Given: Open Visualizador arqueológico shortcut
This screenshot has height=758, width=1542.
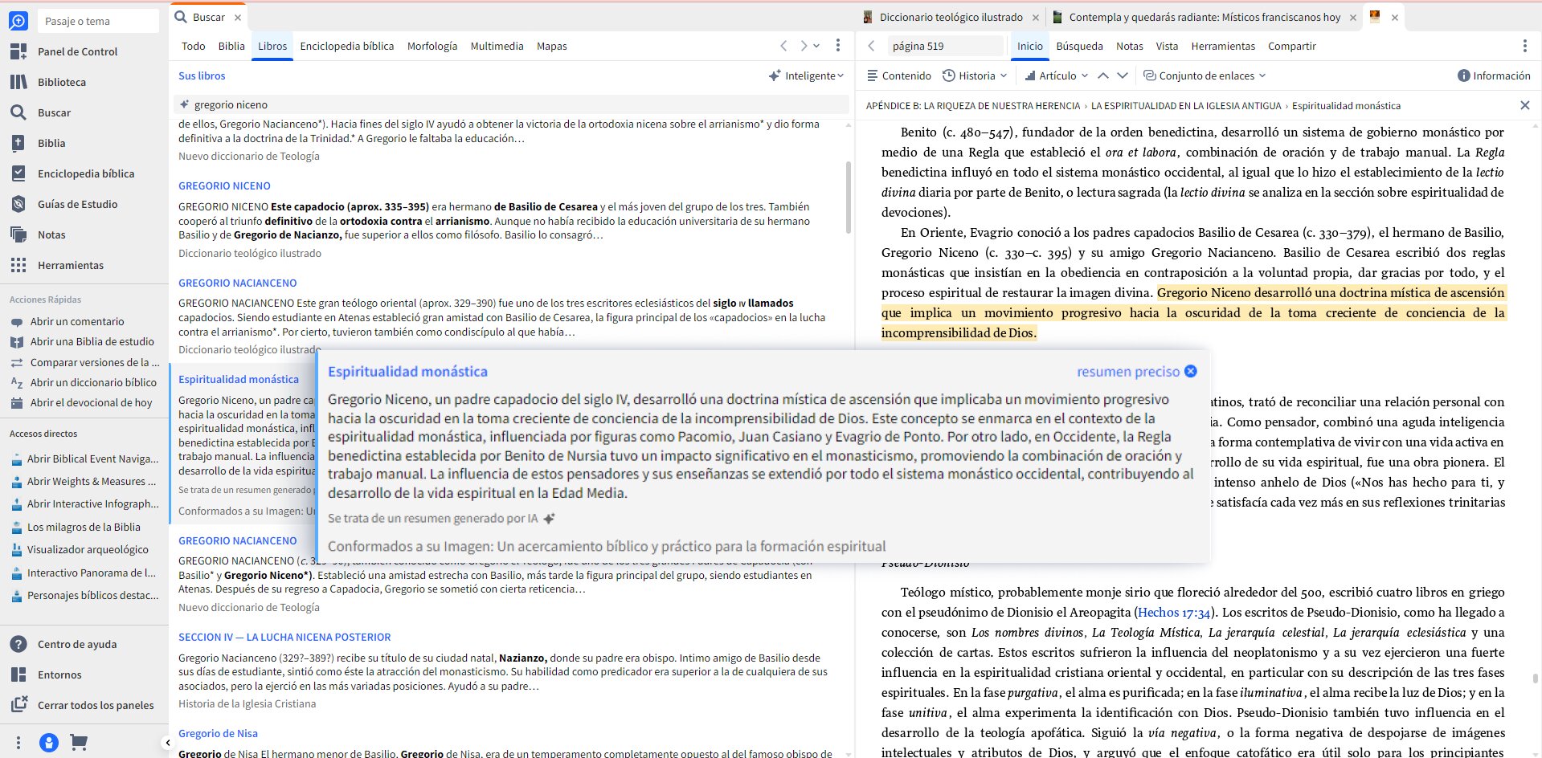Looking at the screenshot, I should 88,549.
